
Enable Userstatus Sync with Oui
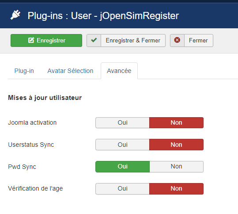click(122, 145)
